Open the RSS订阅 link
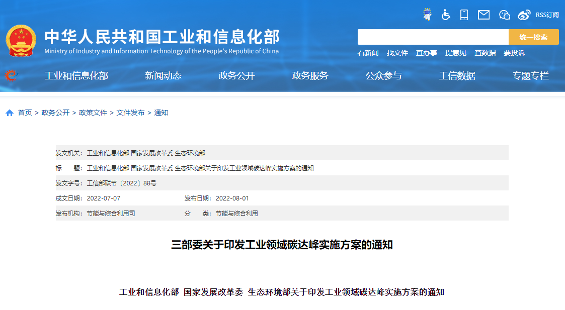The image size is (565, 310). tap(547, 15)
